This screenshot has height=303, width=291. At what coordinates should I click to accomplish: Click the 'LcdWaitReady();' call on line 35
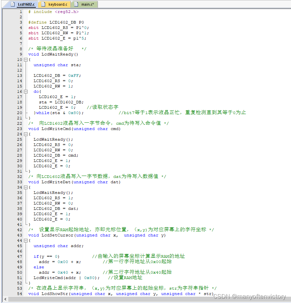[53, 193]
